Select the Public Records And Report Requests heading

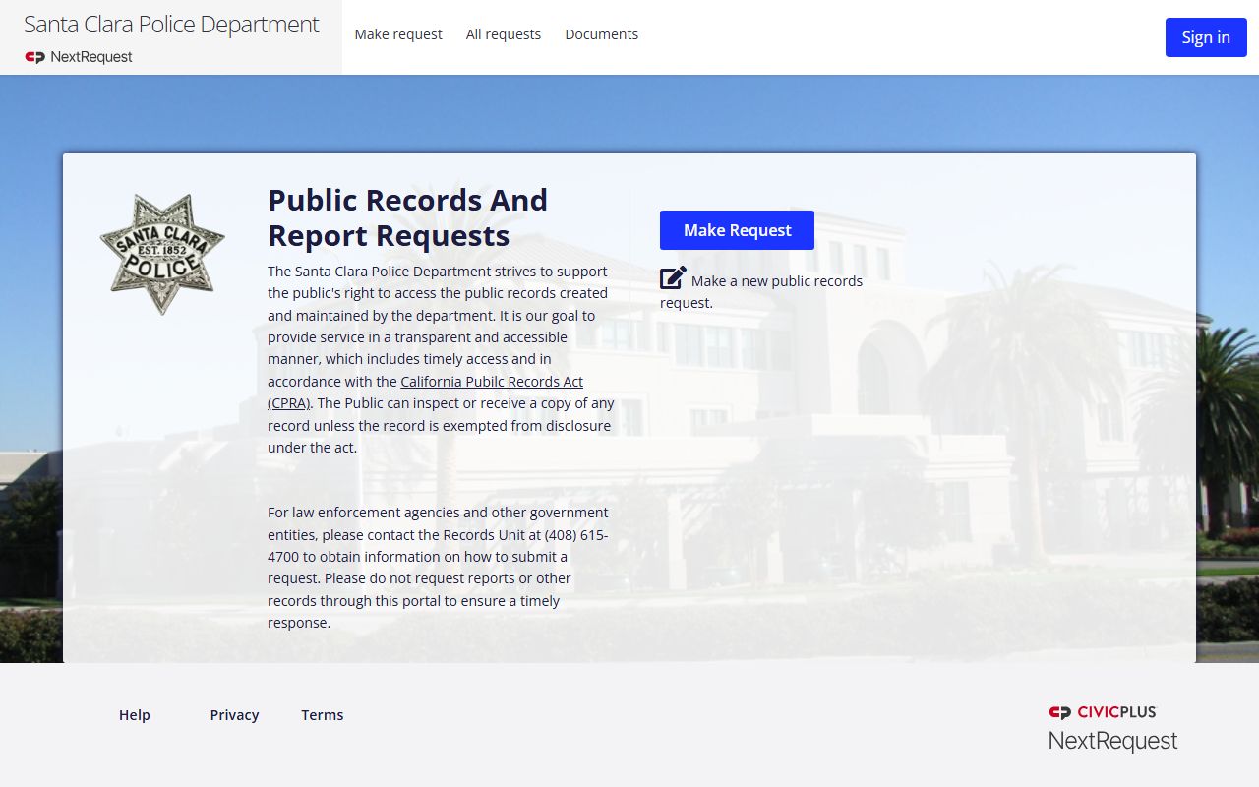(408, 217)
